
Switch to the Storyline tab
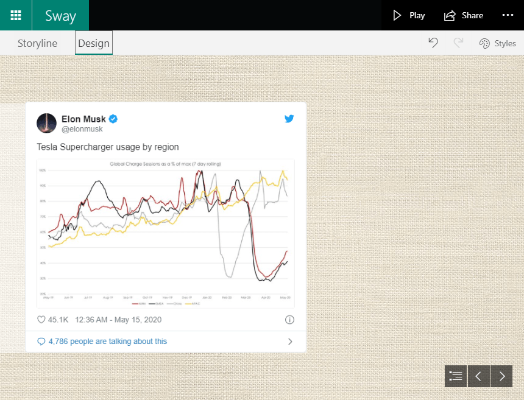[x=38, y=43]
